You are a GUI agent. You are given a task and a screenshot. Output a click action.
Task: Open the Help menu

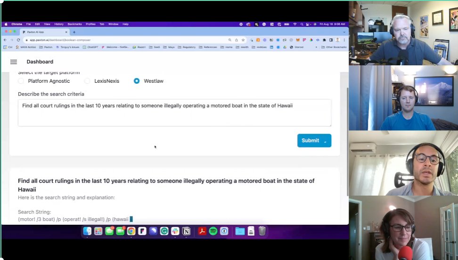point(126,24)
